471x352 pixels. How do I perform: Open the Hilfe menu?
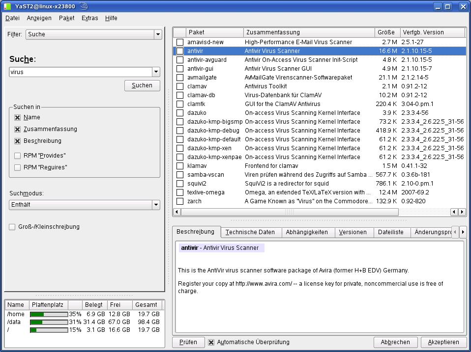(111, 18)
